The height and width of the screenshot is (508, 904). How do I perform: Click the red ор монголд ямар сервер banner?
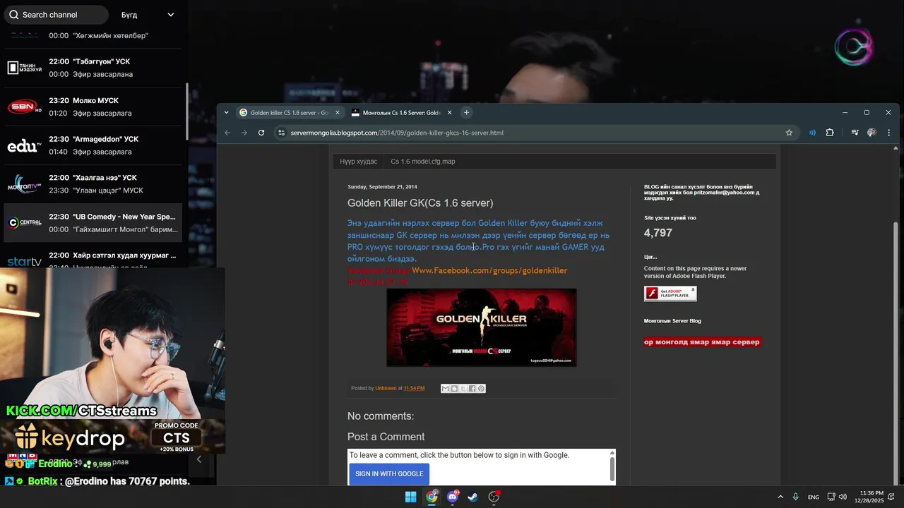click(x=702, y=342)
